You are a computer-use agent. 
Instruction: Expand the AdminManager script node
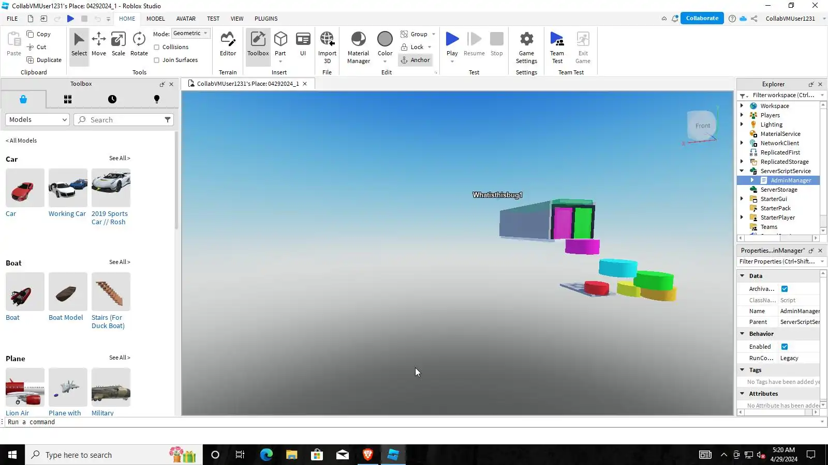click(752, 180)
